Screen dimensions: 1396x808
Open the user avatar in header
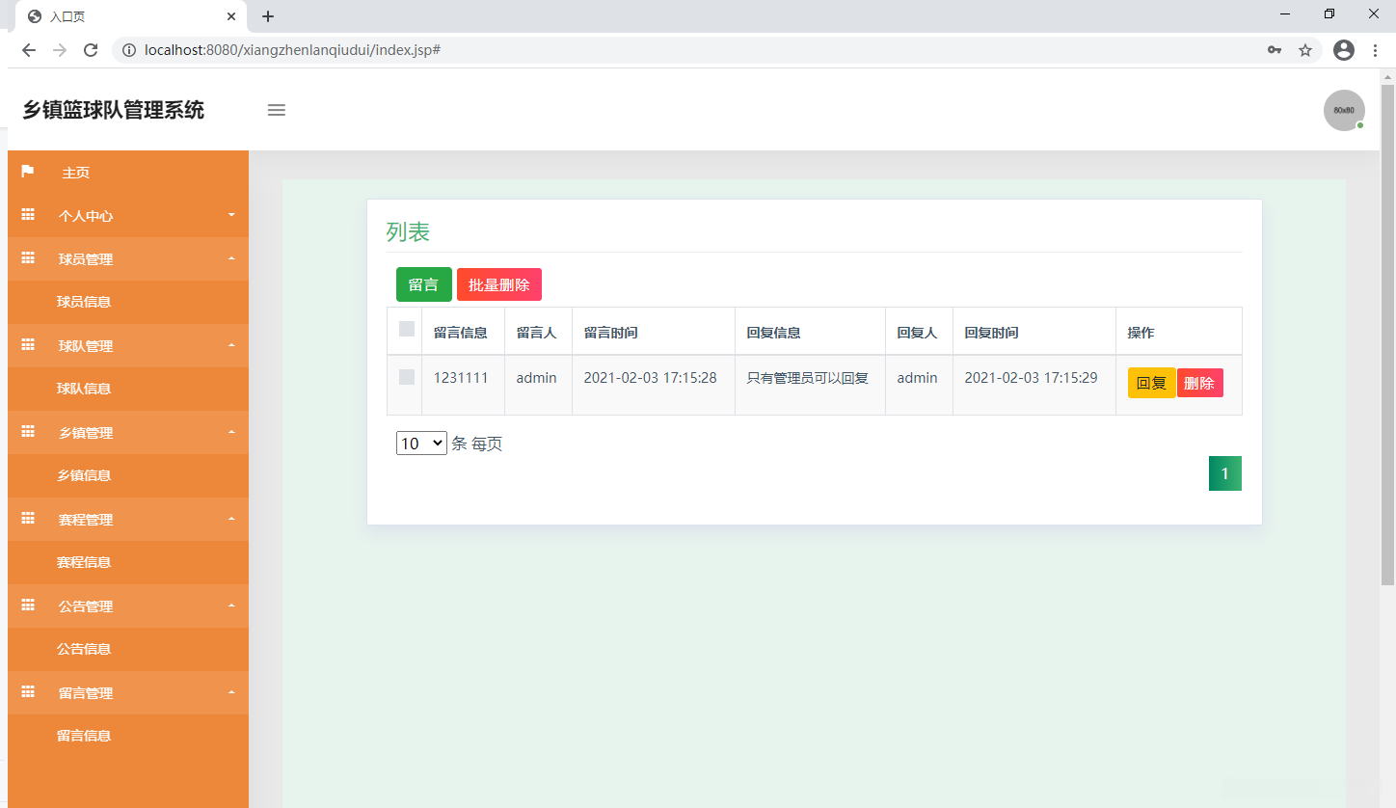tap(1344, 110)
